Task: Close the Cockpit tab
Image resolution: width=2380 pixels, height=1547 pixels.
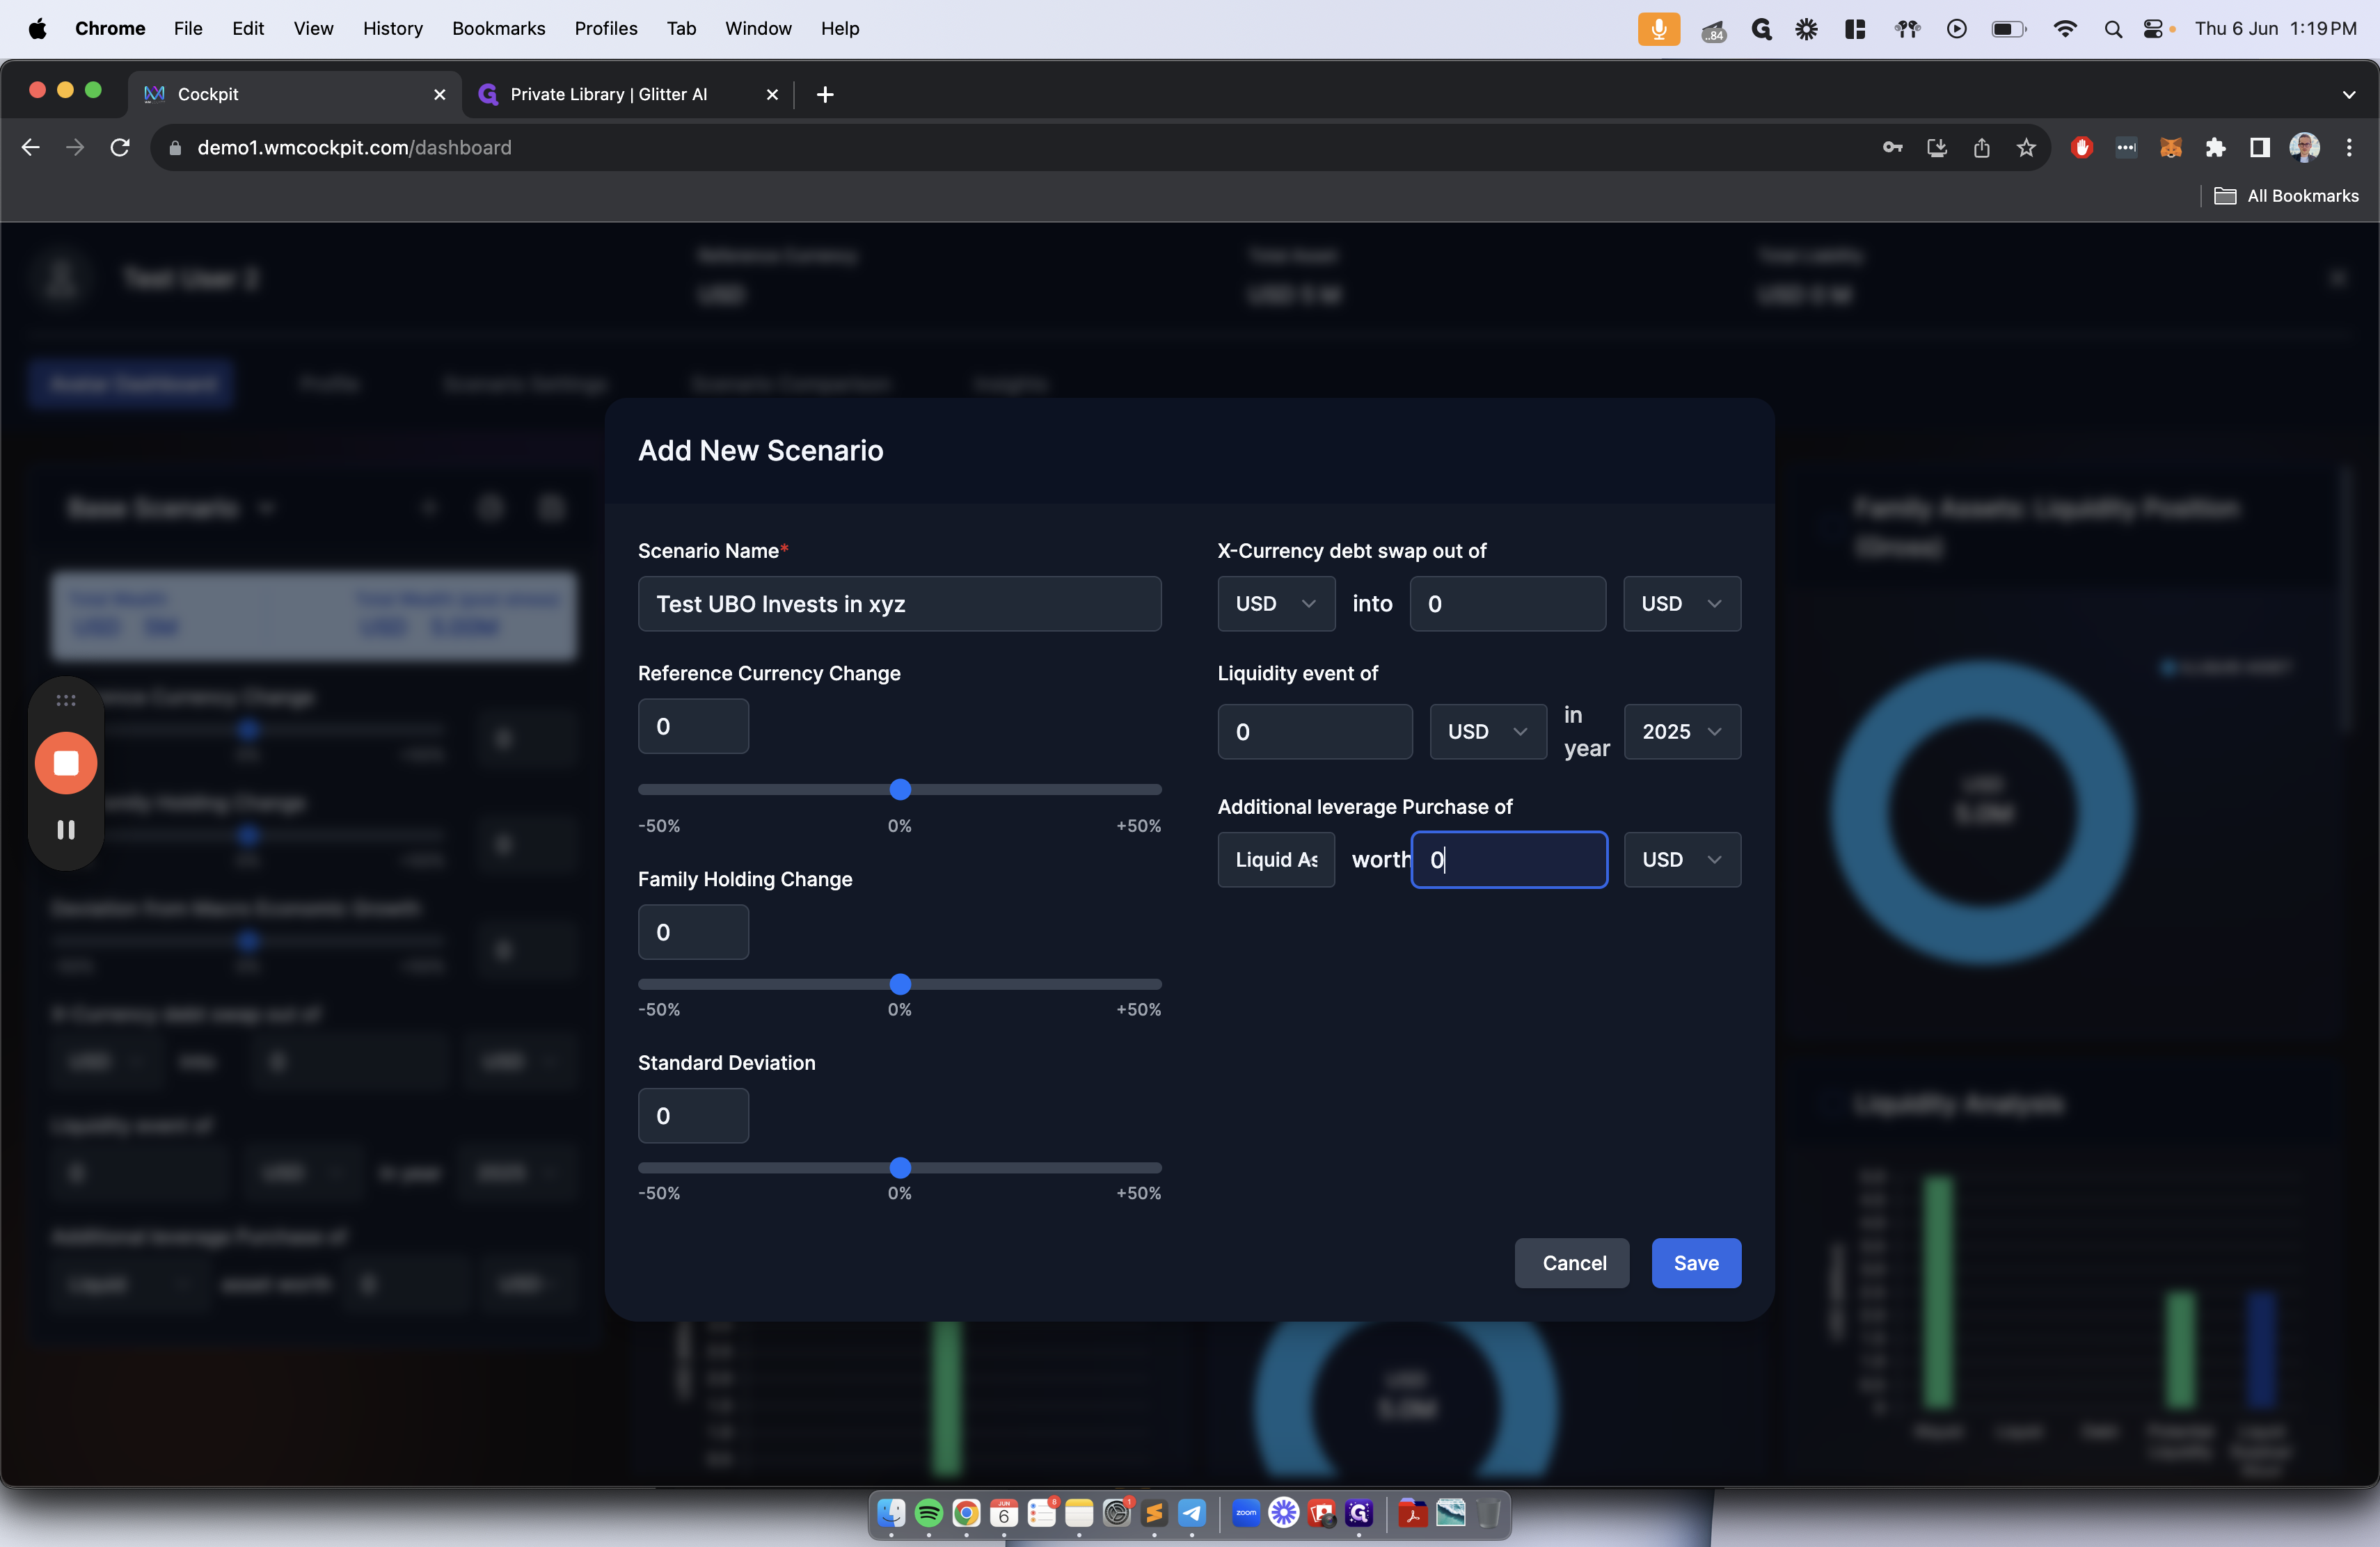Action: [439, 95]
